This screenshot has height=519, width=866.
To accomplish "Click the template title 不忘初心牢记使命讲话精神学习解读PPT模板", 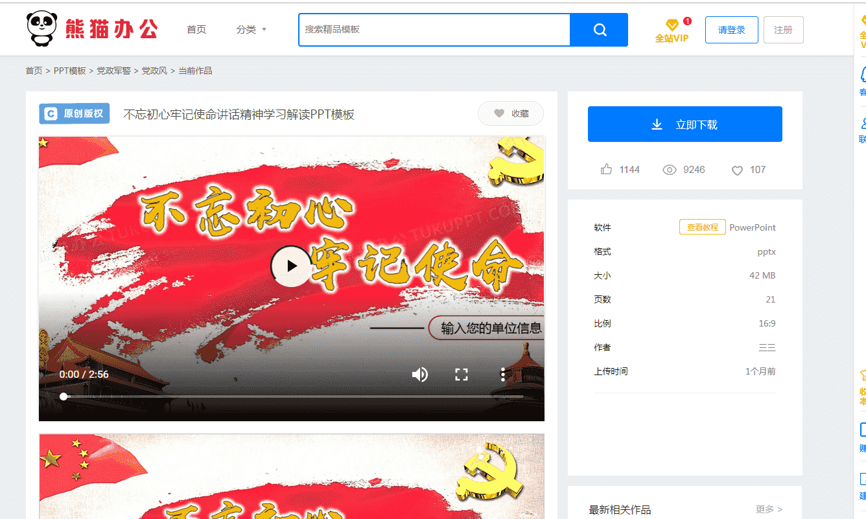I will coord(239,115).
